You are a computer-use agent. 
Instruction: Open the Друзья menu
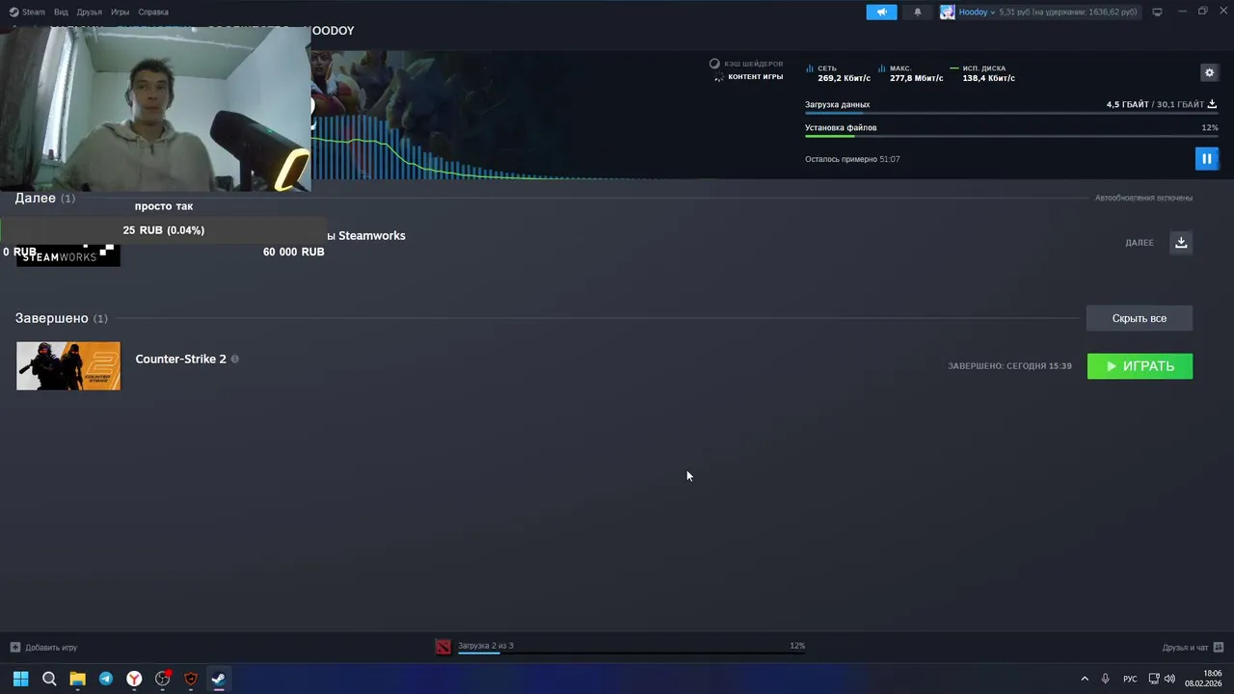point(89,13)
